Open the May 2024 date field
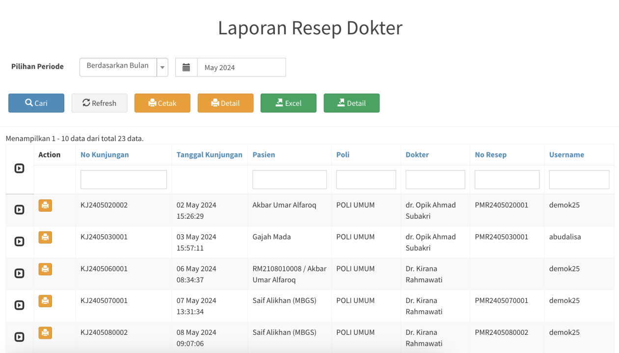This screenshot has height=353, width=619. 241,68
